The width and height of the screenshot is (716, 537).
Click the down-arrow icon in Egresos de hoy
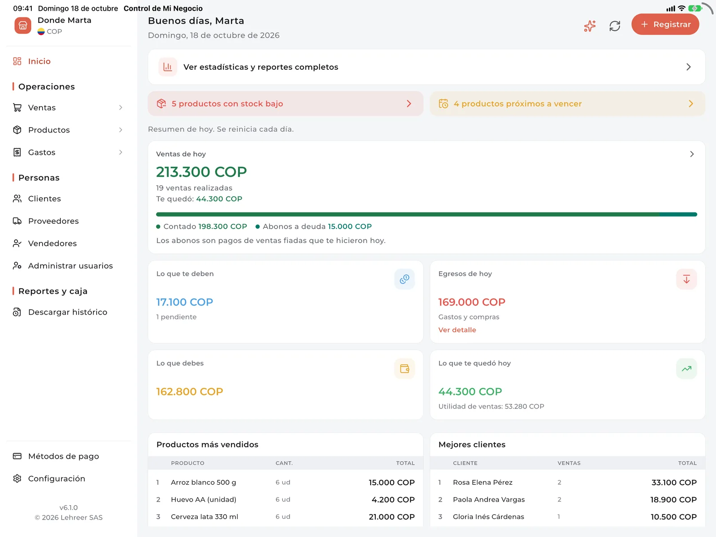(x=686, y=279)
